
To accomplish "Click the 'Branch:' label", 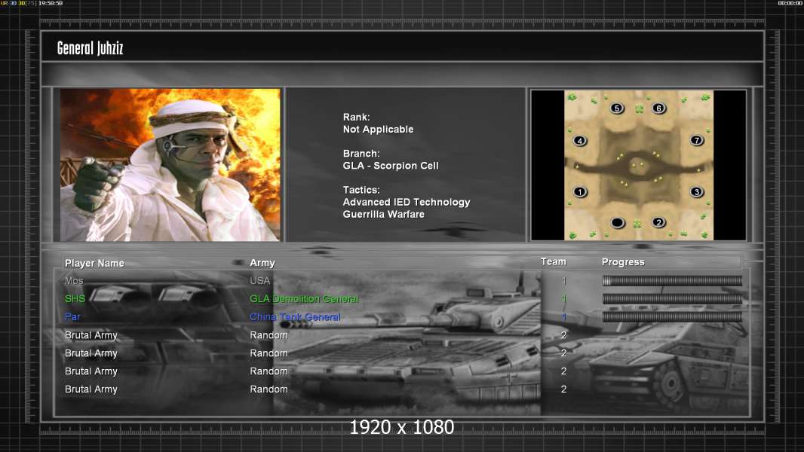I will coord(361,154).
